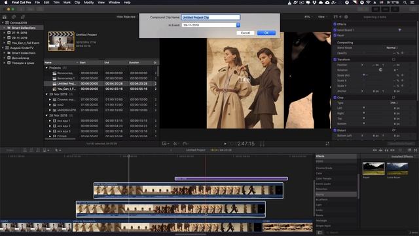Activate the Crop onscreen controls icon
The image size is (419, 236).
[x=393, y=98]
